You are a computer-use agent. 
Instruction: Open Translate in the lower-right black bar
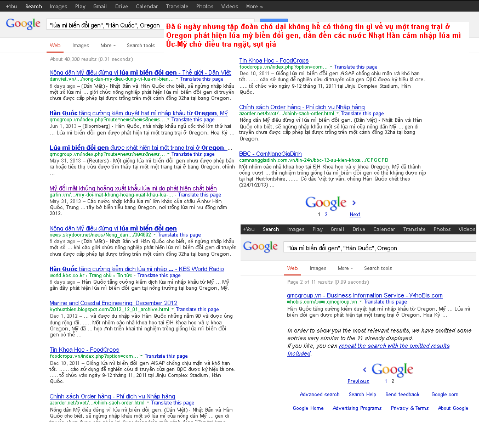tap(414, 229)
